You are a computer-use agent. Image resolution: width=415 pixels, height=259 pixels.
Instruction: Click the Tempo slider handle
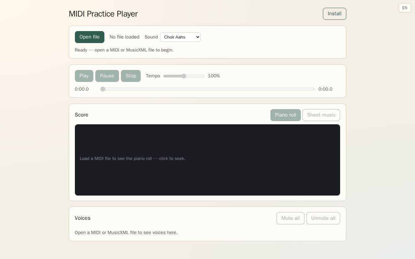coord(184,76)
